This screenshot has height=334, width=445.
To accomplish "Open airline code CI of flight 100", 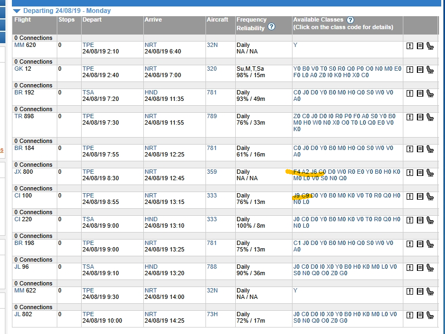I will pyautogui.click(x=17, y=195).
